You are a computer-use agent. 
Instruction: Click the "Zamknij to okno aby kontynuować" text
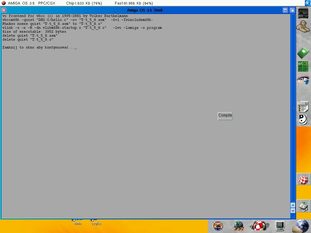tap(35, 48)
